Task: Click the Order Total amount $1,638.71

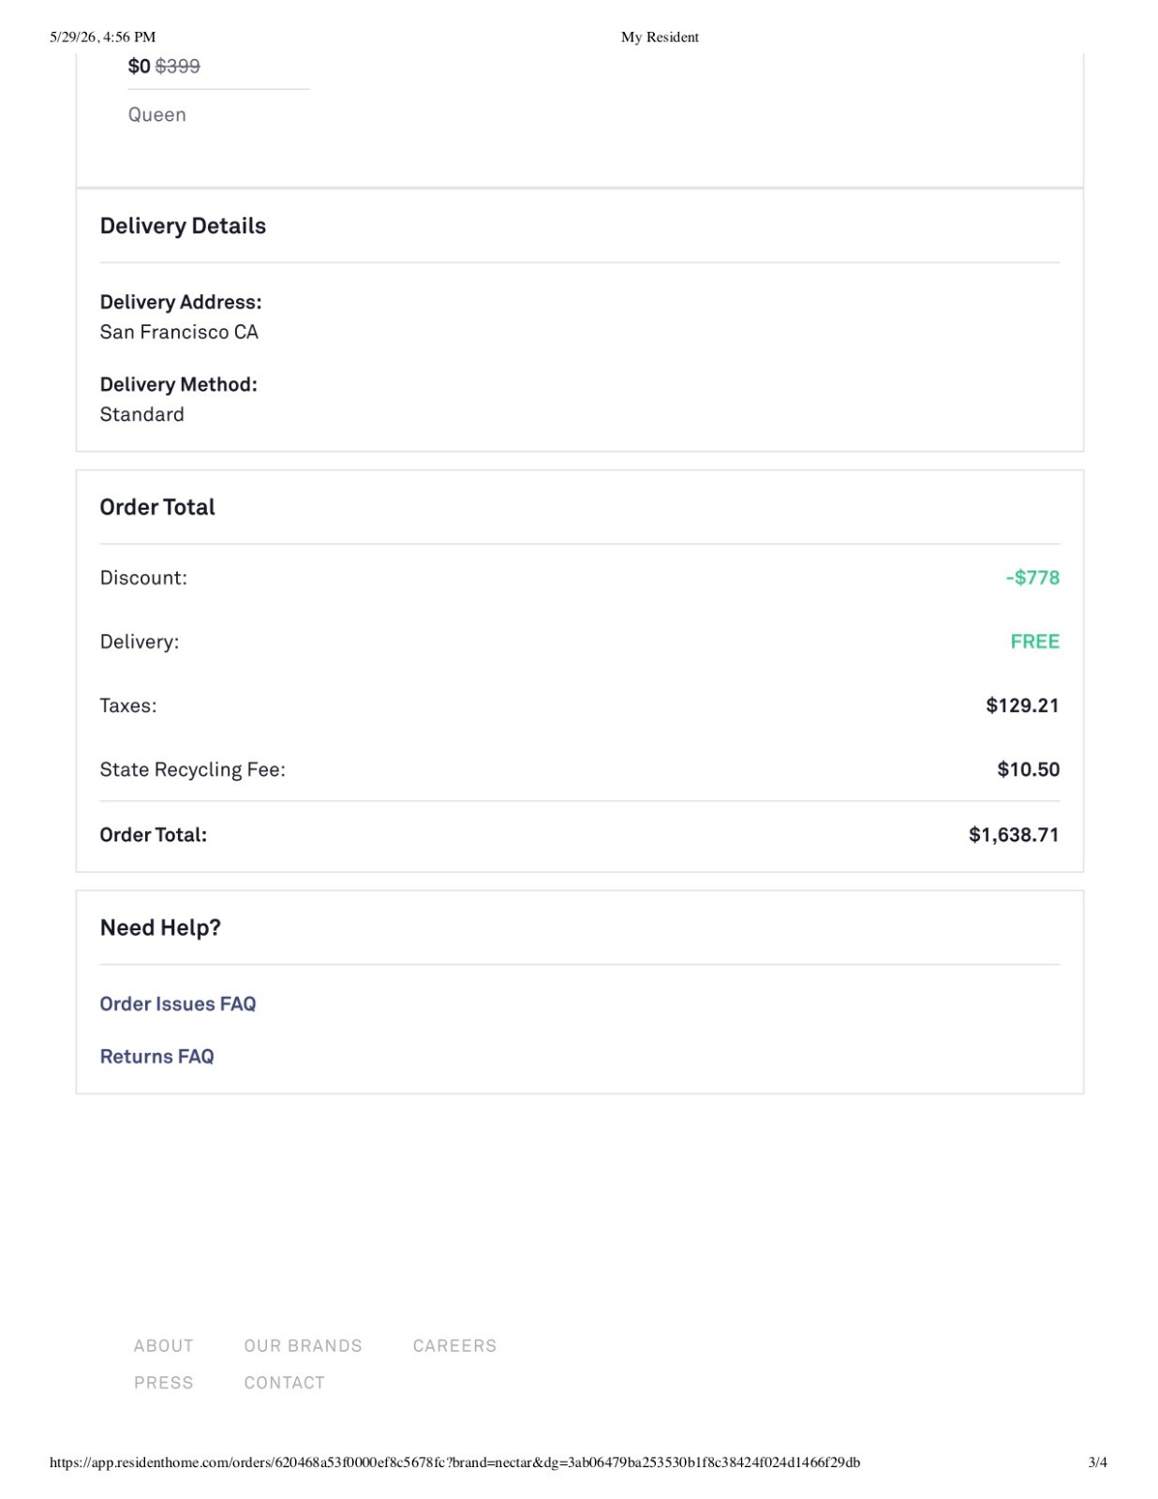Action: pos(1014,835)
